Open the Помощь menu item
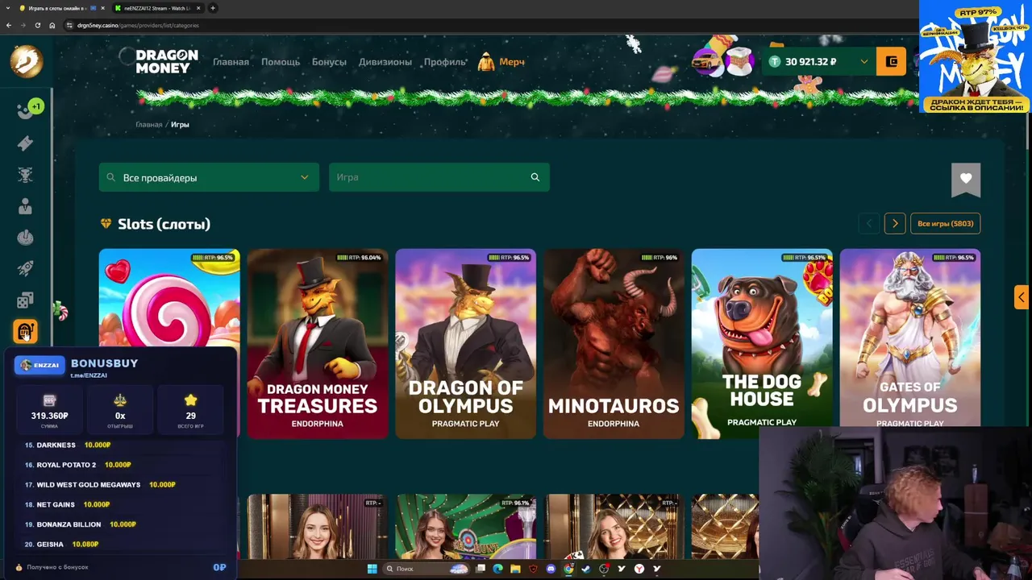Viewport: 1032px width, 580px height. (x=281, y=62)
